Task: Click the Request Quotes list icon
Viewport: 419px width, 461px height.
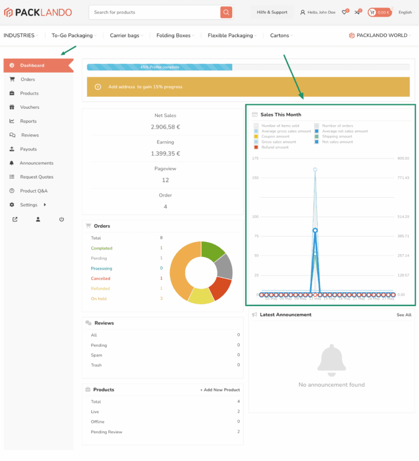Action: coord(12,177)
